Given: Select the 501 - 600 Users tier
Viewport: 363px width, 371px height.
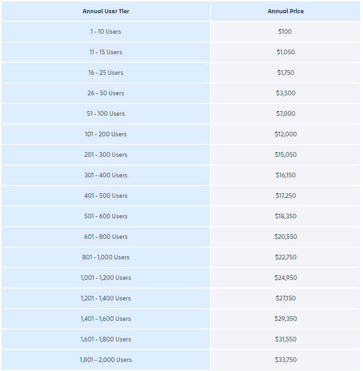Looking at the screenshot, I should [106, 216].
